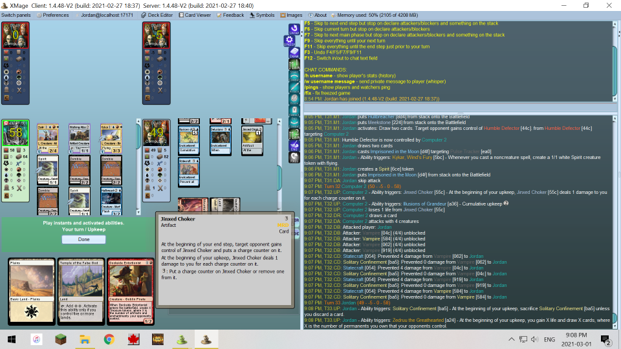Click Feedback in the toolbar
The height and width of the screenshot is (349, 621).
230,15
